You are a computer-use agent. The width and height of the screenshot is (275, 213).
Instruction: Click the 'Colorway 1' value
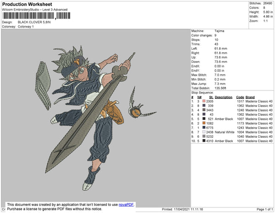[26, 27]
